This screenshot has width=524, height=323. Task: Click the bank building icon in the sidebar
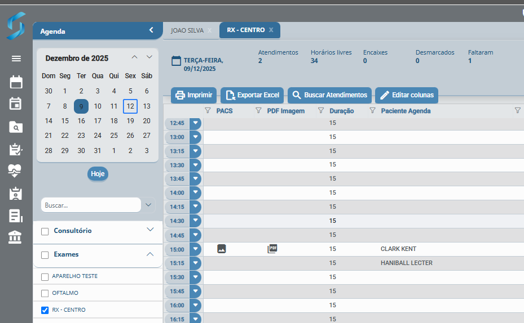(16, 237)
